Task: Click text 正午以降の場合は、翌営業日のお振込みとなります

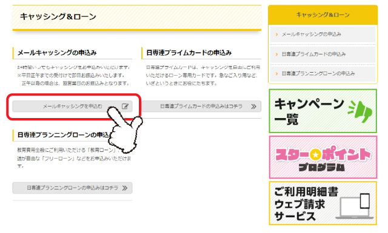Action: [75, 84]
